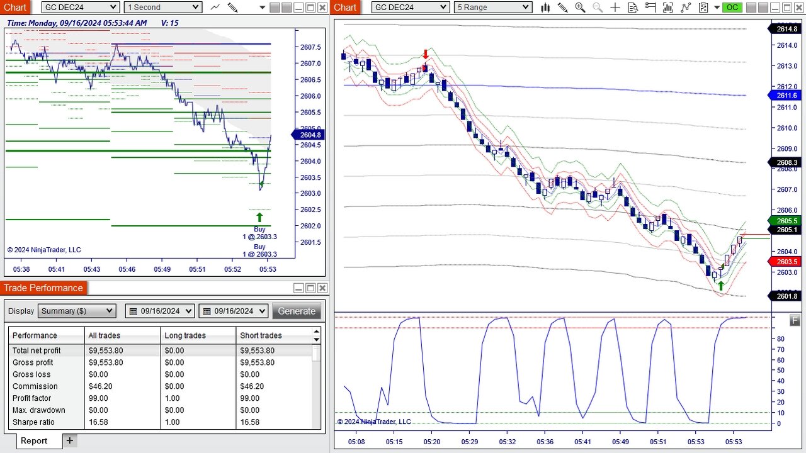Minimize the Trade Performance window

pyautogui.click(x=298, y=288)
